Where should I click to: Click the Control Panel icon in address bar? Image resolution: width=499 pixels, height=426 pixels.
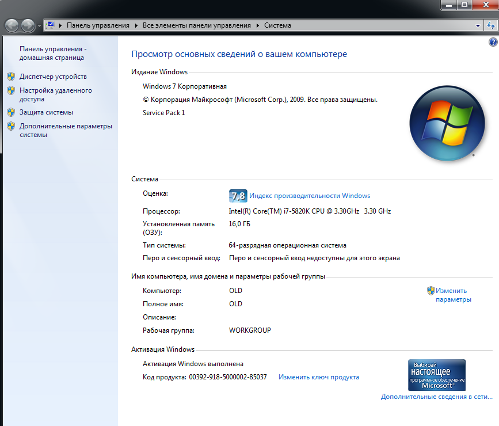(x=50, y=25)
